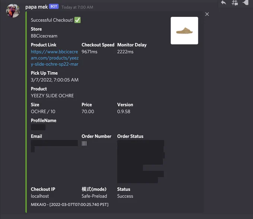Click the Product Link field heading

pos(44,45)
